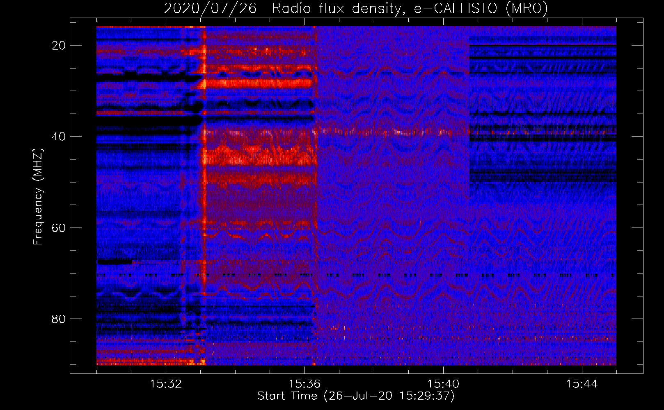This screenshot has width=664, height=410.
Task: Click the 'Start Time (26-Jul-20 15:29:37)' axis title
Action: click(x=356, y=396)
